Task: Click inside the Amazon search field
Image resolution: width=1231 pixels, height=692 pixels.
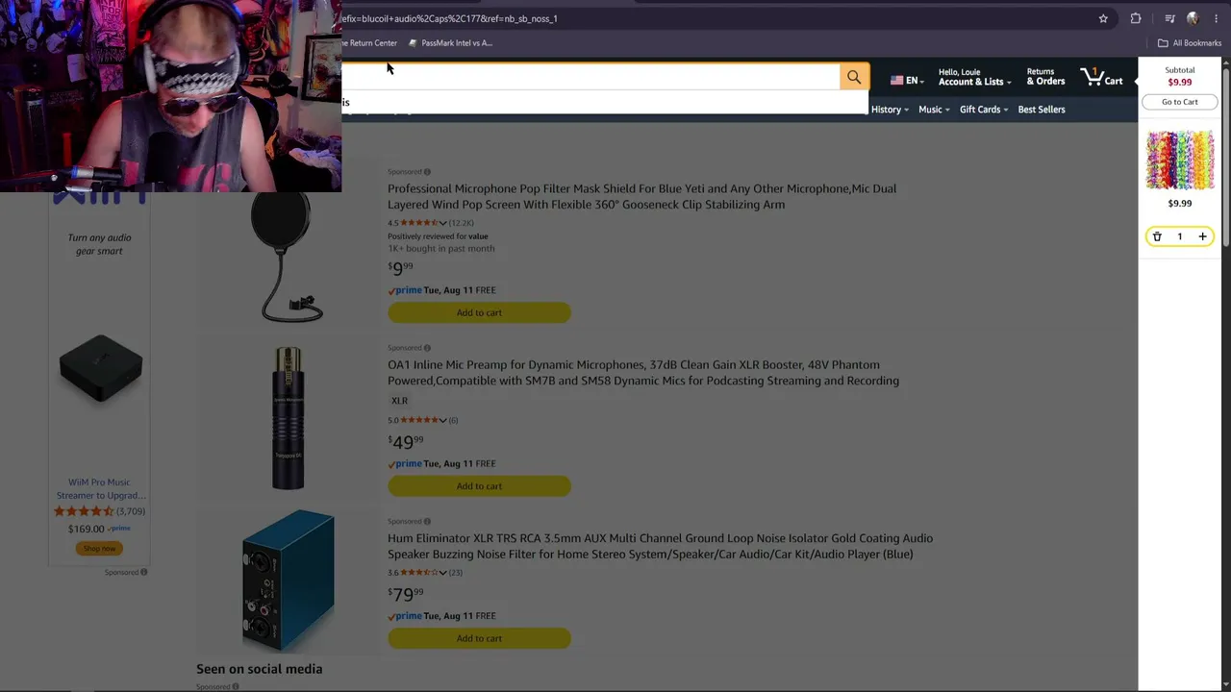Action: [590, 77]
